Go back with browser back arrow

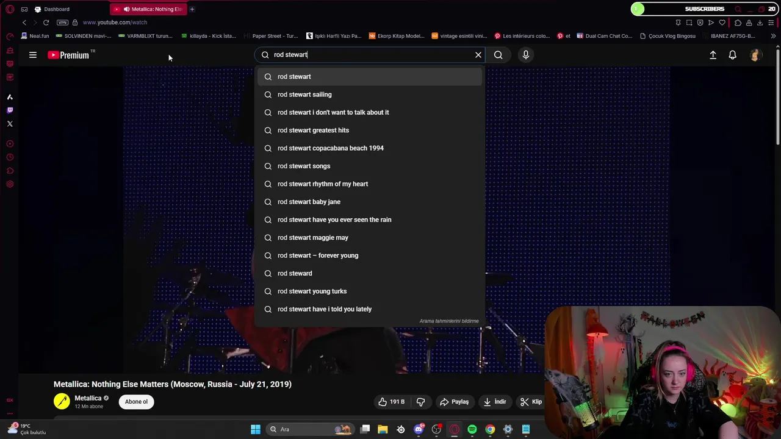[24, 23]
